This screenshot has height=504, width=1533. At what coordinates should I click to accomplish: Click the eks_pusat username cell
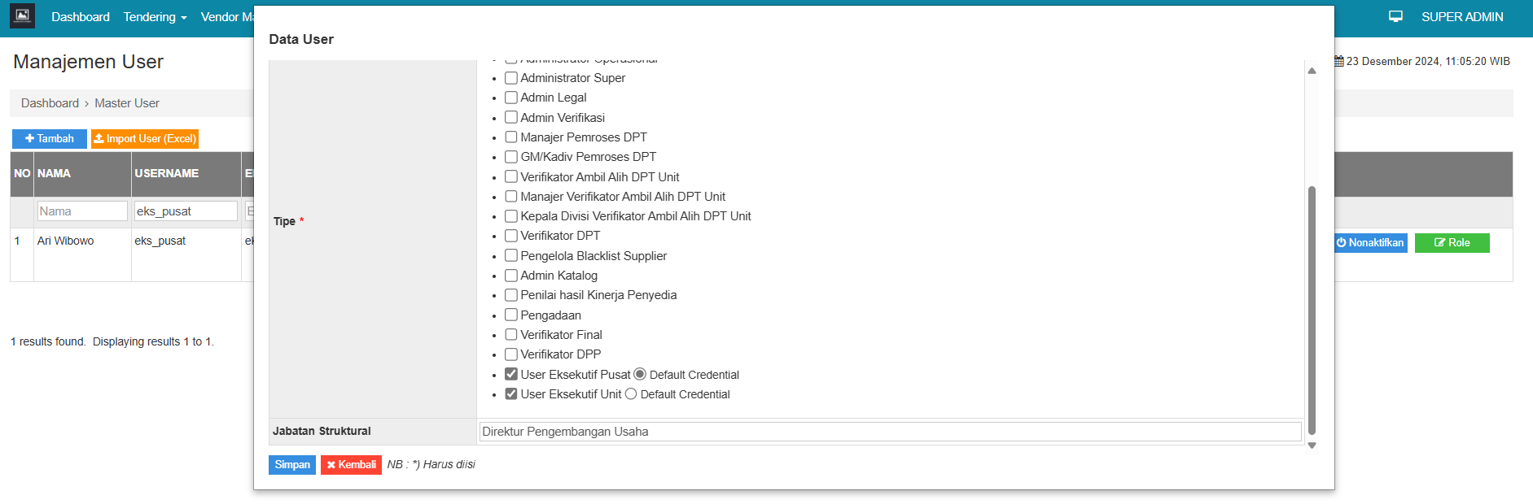click(186, 254)
